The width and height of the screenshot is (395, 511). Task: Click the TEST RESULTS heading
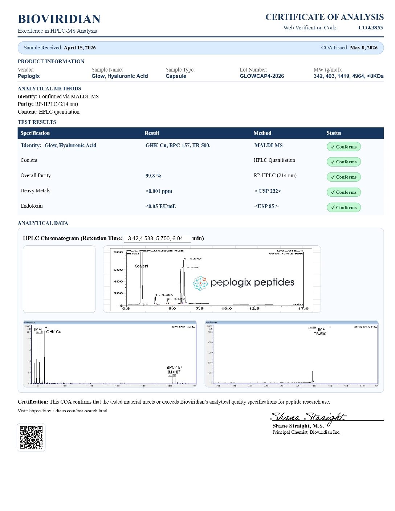point(37,122)
